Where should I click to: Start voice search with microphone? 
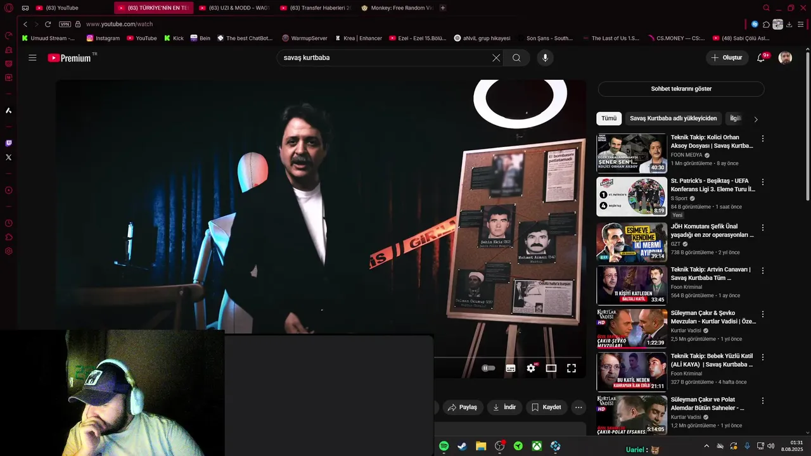(545, 58)
